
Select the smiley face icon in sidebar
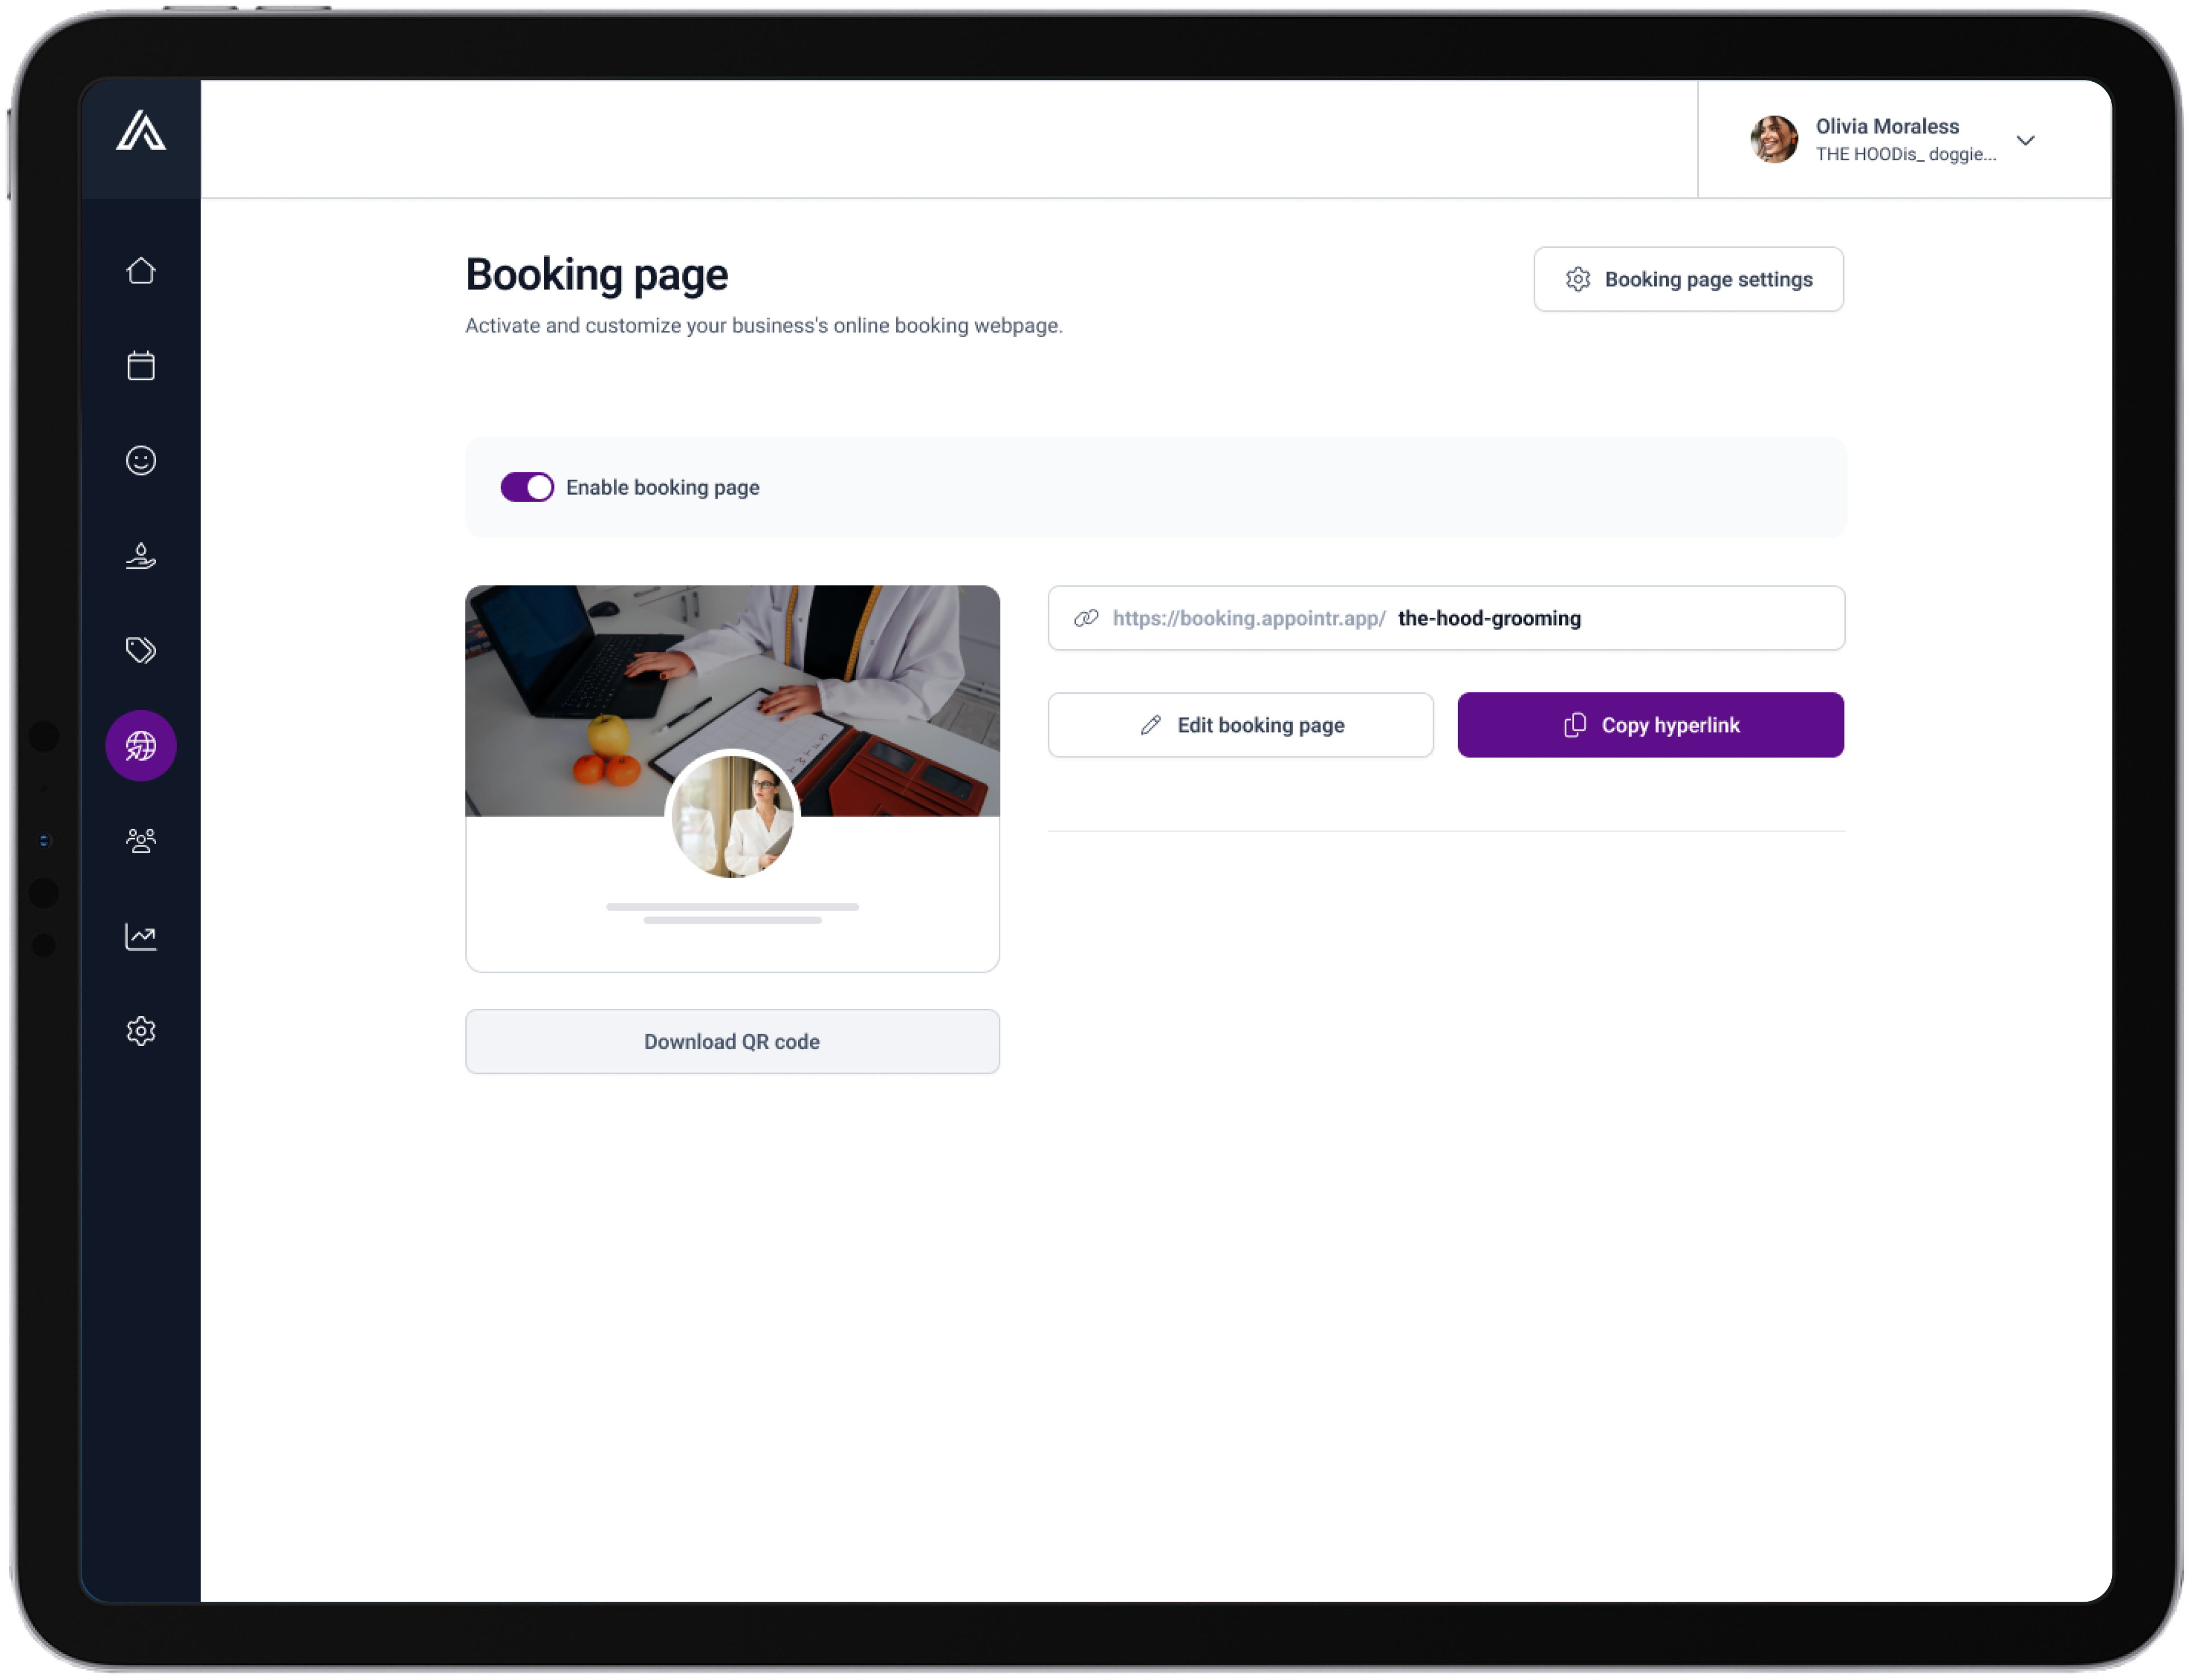pyautogui.click(x=141, y=460)
